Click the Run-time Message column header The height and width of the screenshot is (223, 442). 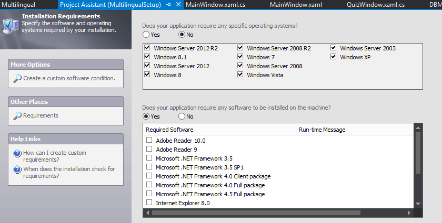tap(322, 130)
